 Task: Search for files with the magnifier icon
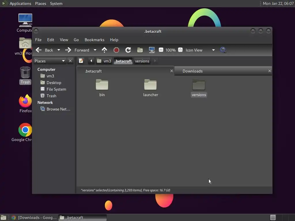(x=223, y=50)
